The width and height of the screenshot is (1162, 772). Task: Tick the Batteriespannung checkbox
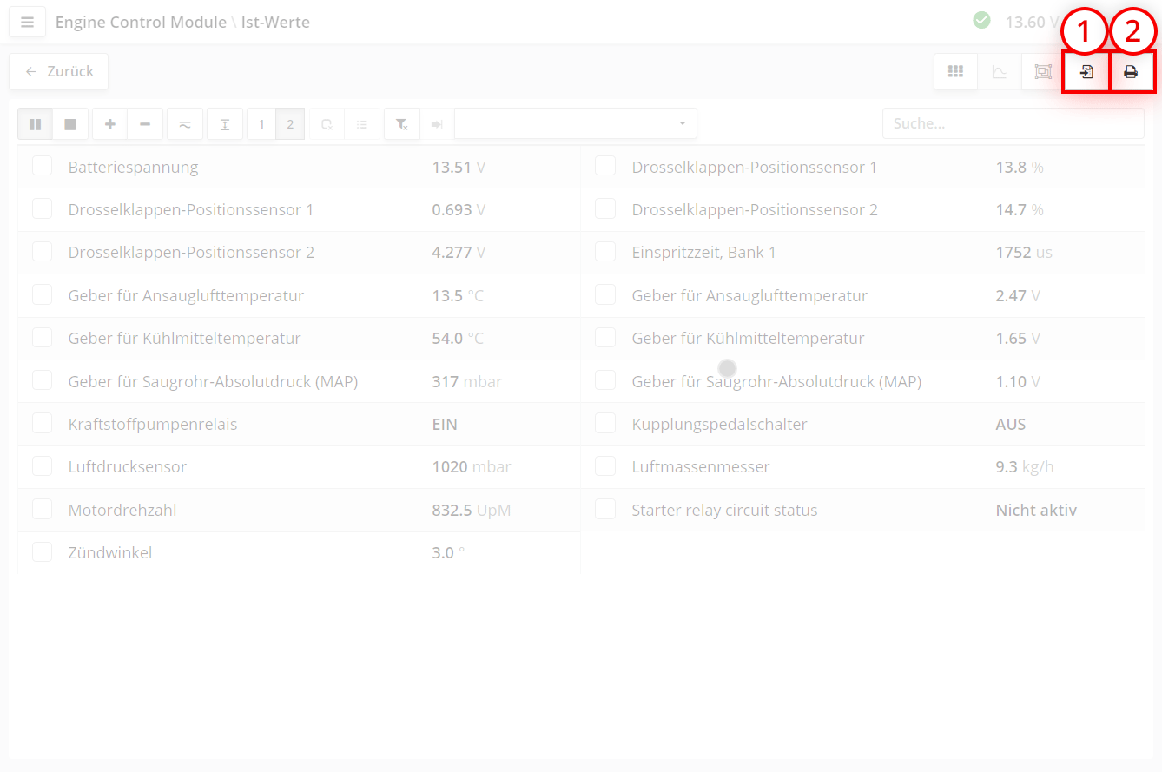[x=43, y=166]
